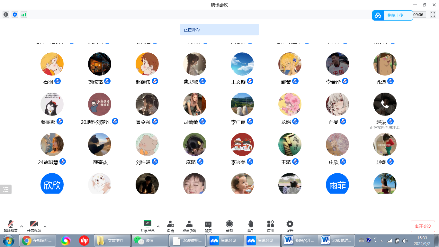The image size is (439, 247).
Task: Expand the video options arrow
Action: 45,226
